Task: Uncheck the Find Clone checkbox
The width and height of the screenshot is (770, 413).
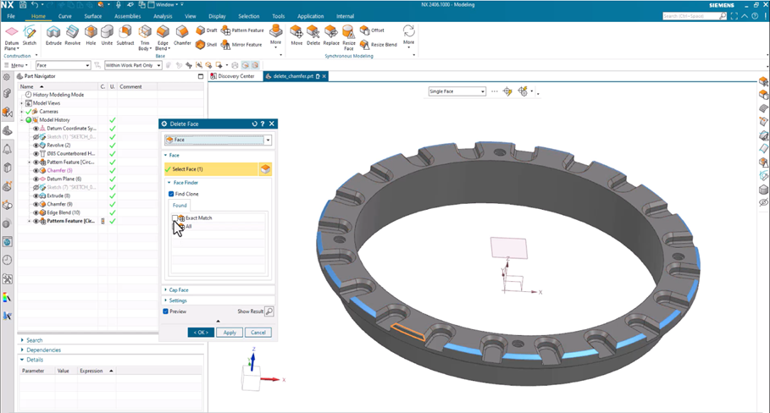Action: 171,194
